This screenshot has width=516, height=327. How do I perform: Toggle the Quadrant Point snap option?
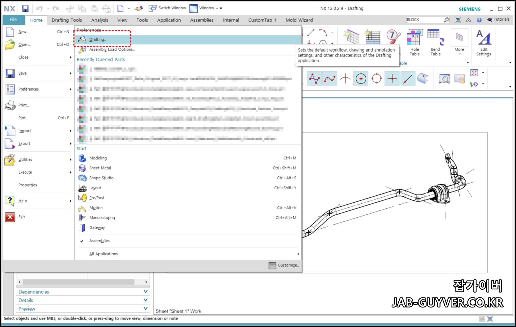click(376, 79)
